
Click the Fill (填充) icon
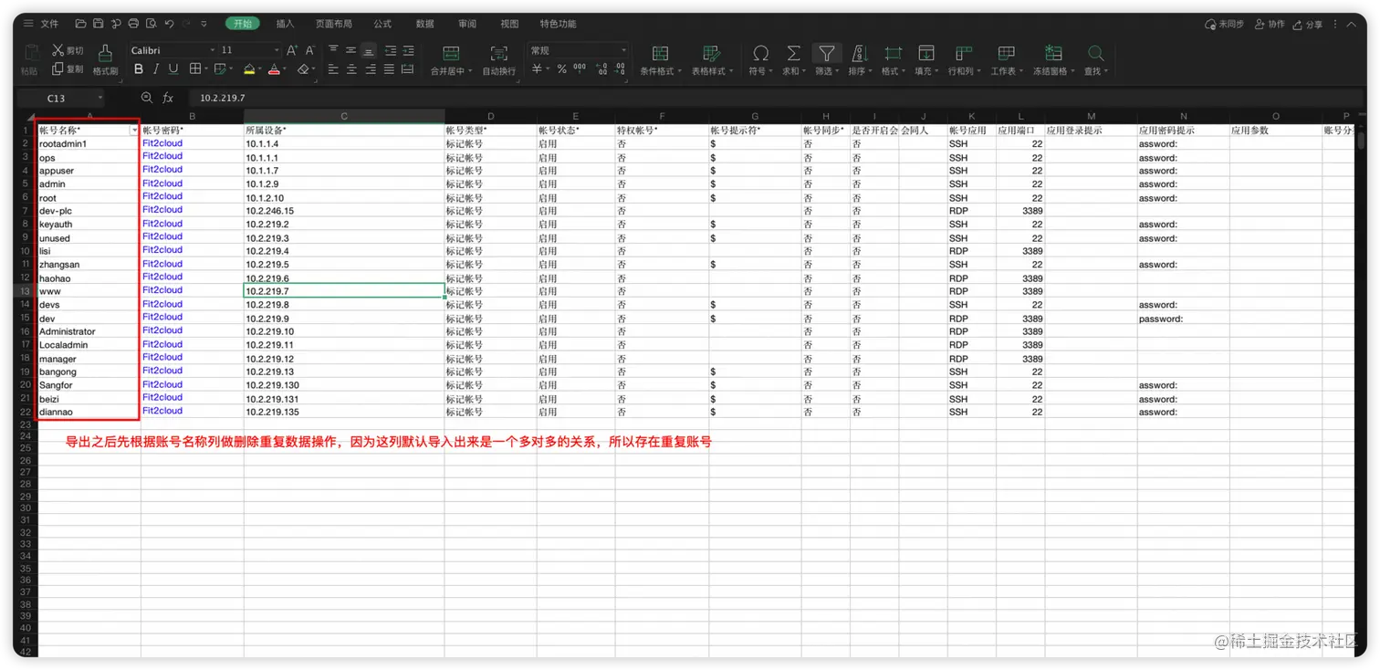[x=926, y=53]
